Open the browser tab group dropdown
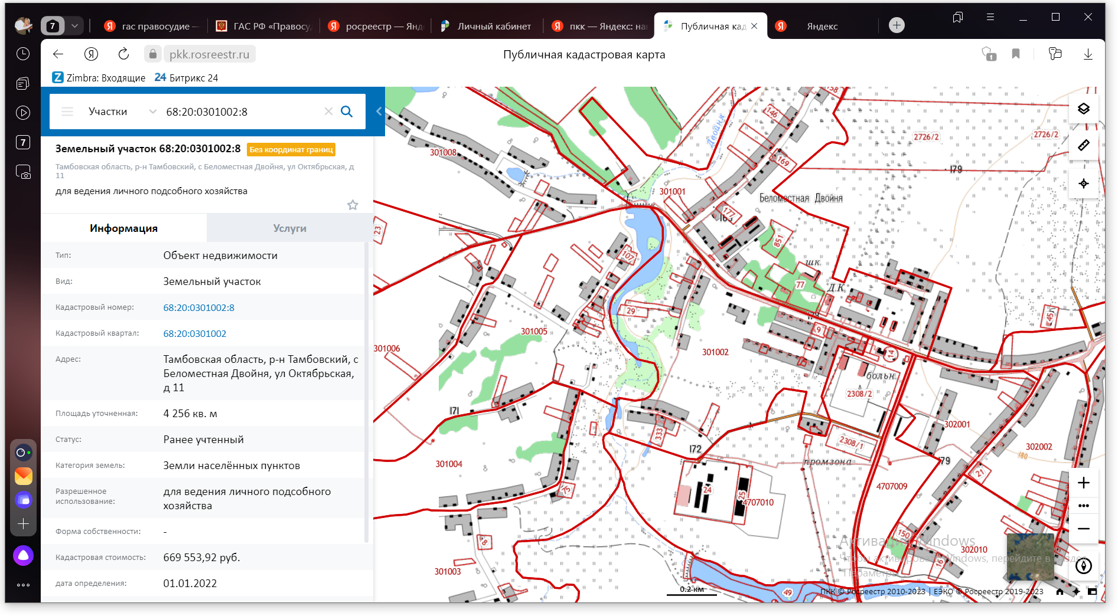This screenshot has height=616, width=1118. (74, 26)
